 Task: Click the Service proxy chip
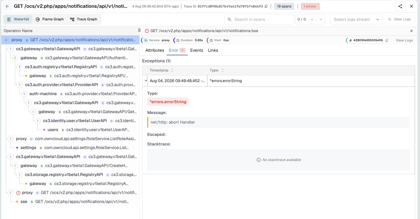pyautogui.click(x=157, y=40)
